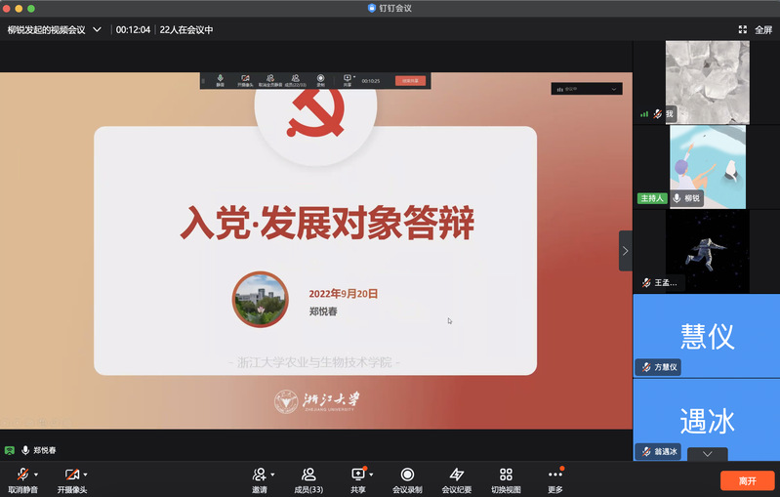Click the muted mic icon by 方慧仪
This screenshot has height=497, width=780.
tap(645, 367)
